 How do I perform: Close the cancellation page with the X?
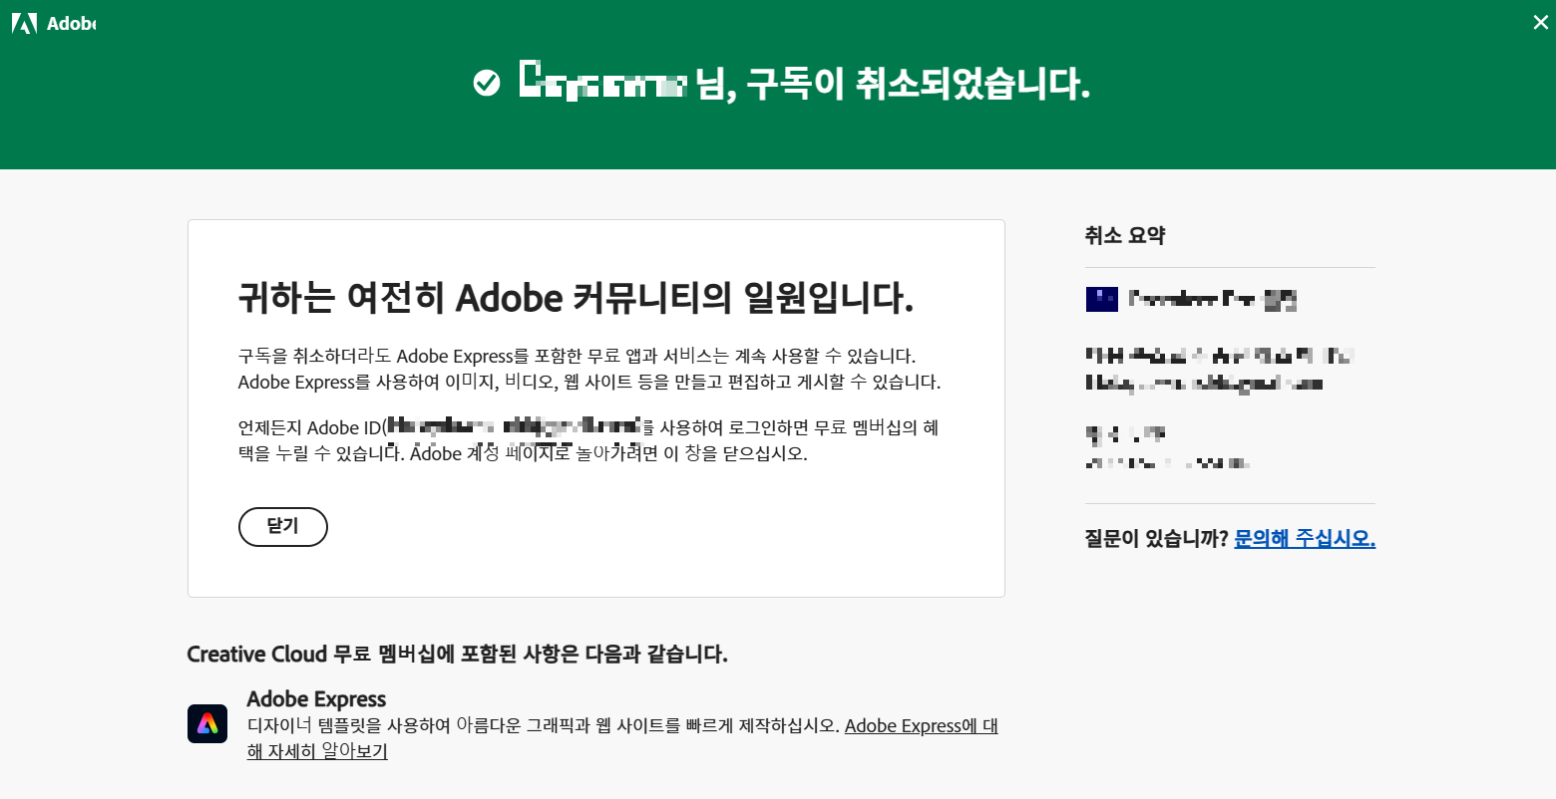point(1540,23)
